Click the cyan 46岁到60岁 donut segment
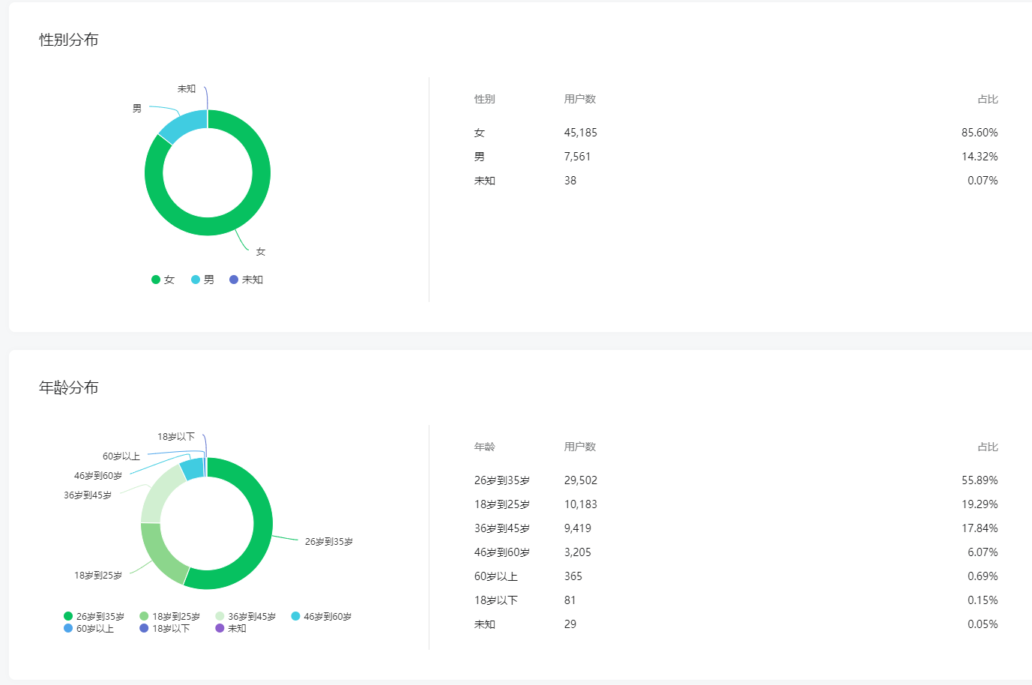Viewport: 1032px width, 685px height. point(193,470)
